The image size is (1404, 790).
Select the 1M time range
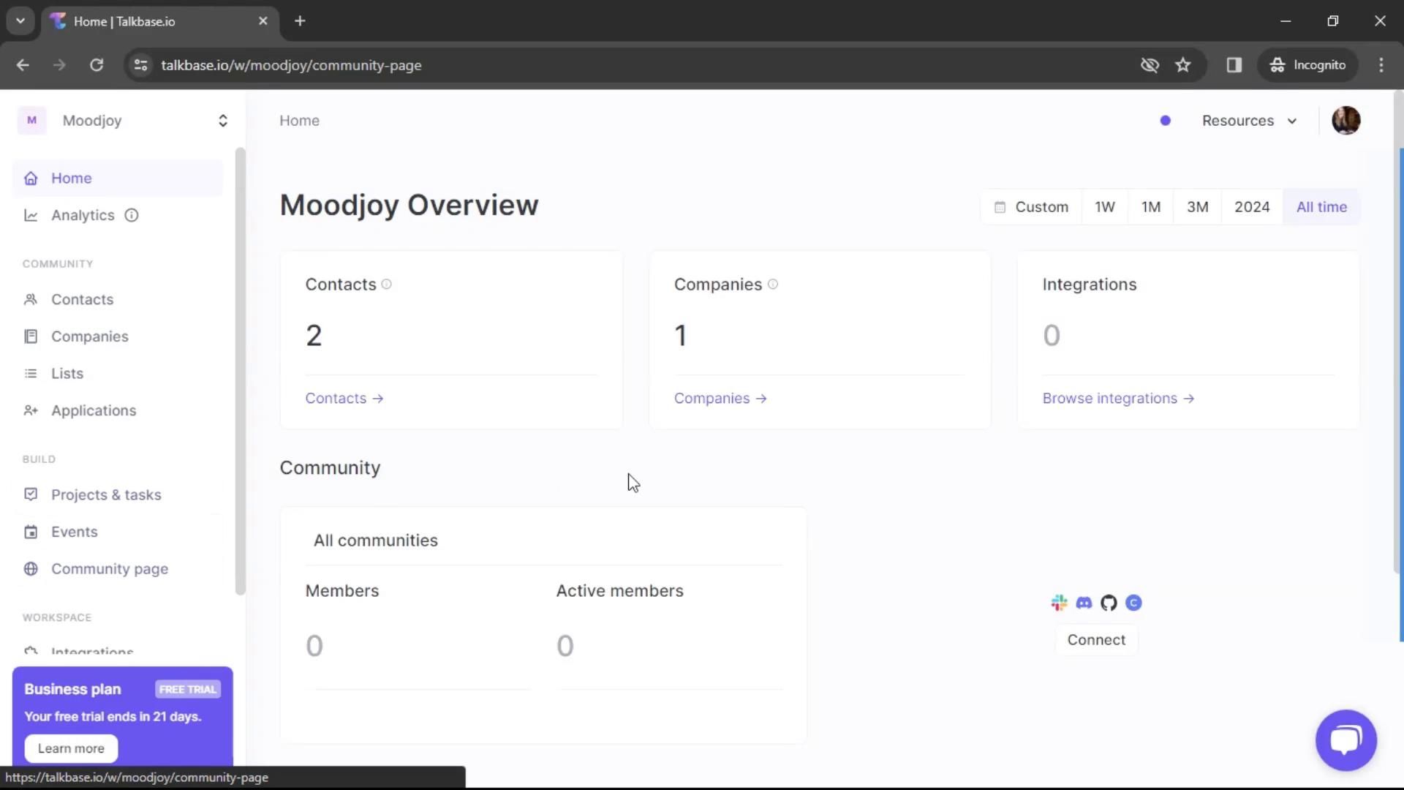tap(1151, 207)
